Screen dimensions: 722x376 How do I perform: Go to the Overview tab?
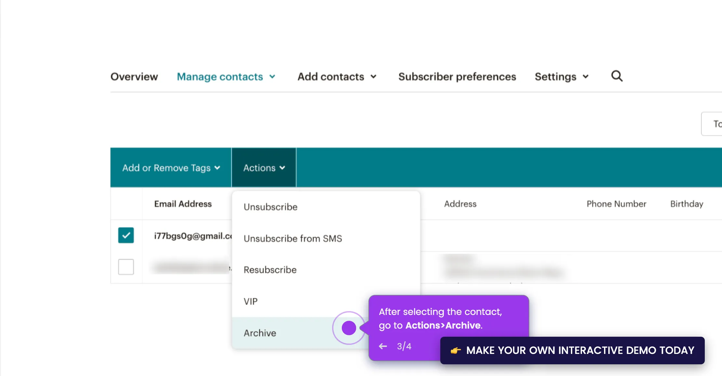(134, 77)
